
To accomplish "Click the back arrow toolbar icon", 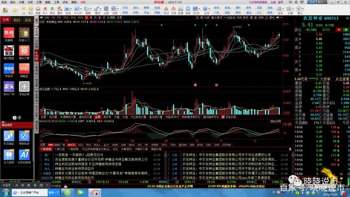I will (x=15, y=10).
